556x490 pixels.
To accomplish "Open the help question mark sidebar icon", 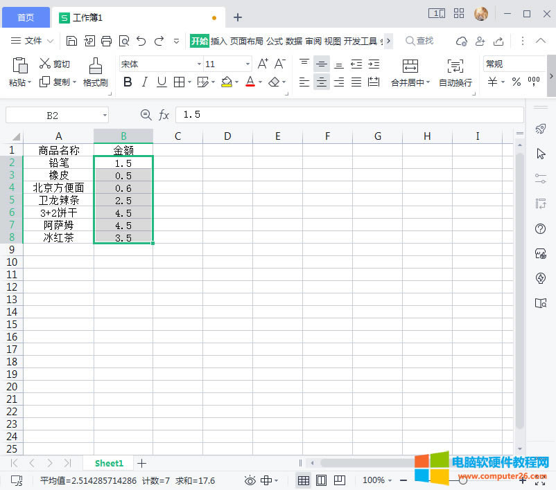I will (541, 229).
